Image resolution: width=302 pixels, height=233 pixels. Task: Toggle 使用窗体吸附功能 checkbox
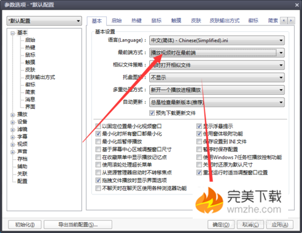coord(199,133)
